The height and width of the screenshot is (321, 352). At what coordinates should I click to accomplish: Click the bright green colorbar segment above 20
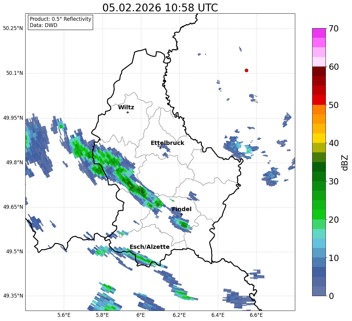tap(319, 214)
